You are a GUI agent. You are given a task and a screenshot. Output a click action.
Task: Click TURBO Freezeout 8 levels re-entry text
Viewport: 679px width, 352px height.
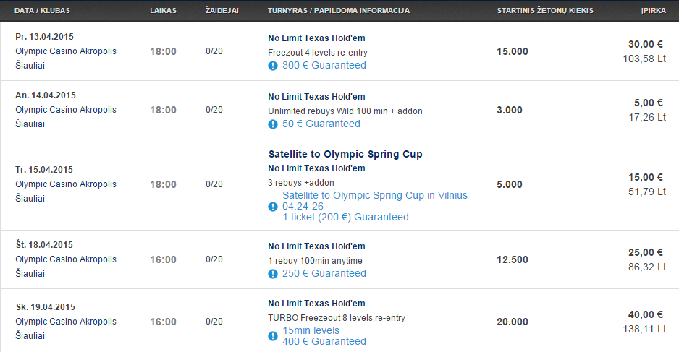(337, 318)
